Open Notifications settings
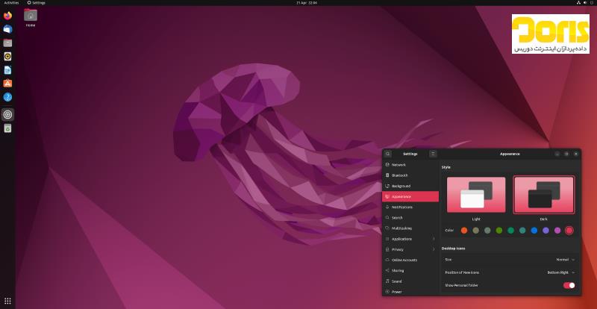The width and height of the screenshot is (597, 309). (410, 207)
